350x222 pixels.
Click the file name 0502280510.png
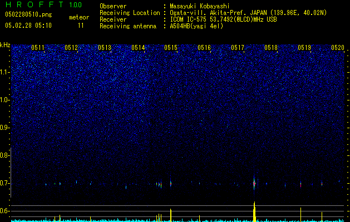pyautogui.click(x=28, y=14)
